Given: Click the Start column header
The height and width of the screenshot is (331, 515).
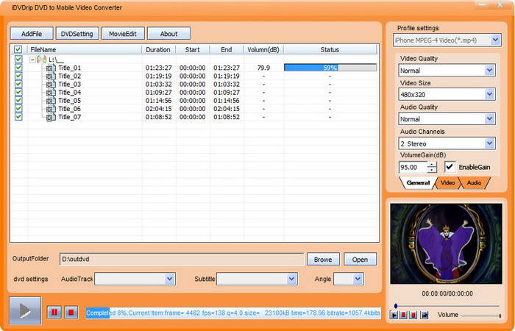Looking at the screenshot, I should (x=193, y=49).
